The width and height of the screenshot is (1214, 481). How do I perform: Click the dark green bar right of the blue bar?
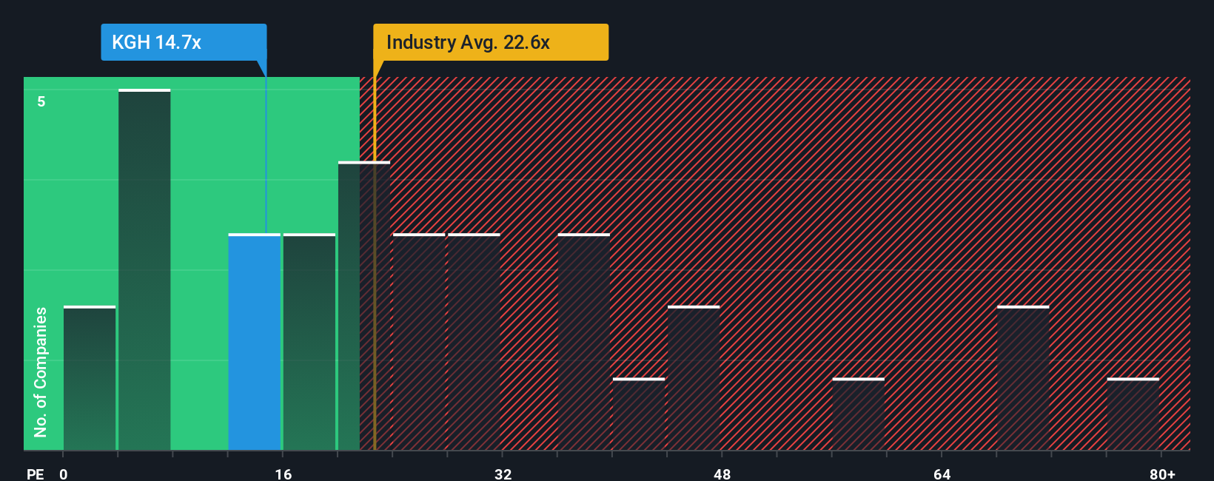309,342
